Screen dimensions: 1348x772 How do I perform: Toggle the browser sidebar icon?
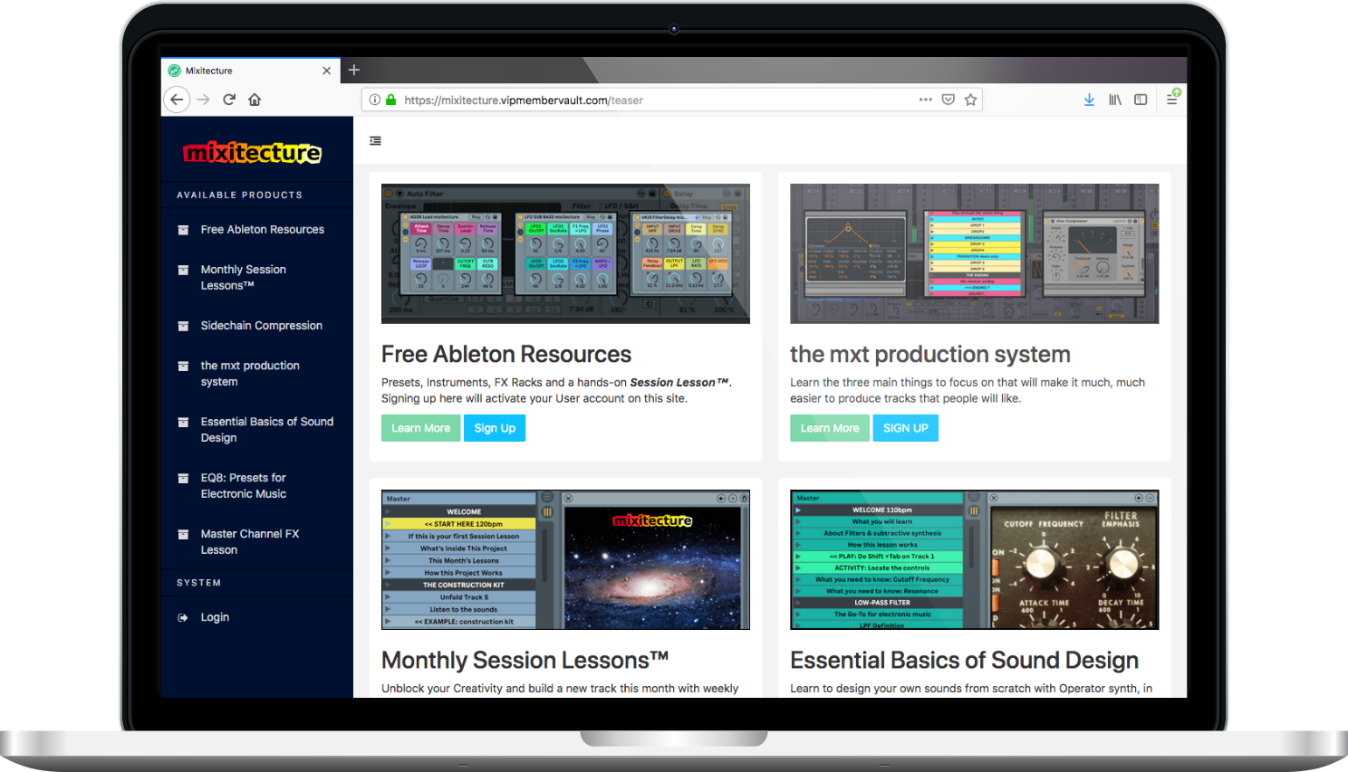point(1141,100)
